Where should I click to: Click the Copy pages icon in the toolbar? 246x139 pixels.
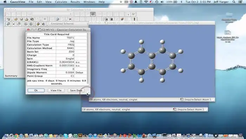pos(57,19)
